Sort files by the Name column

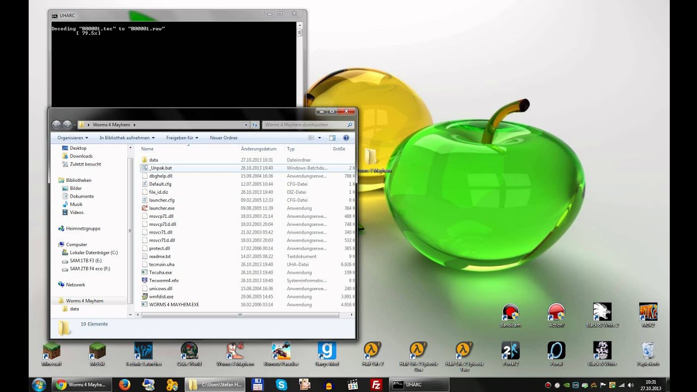pyautogui.click(x=189, y=149)
